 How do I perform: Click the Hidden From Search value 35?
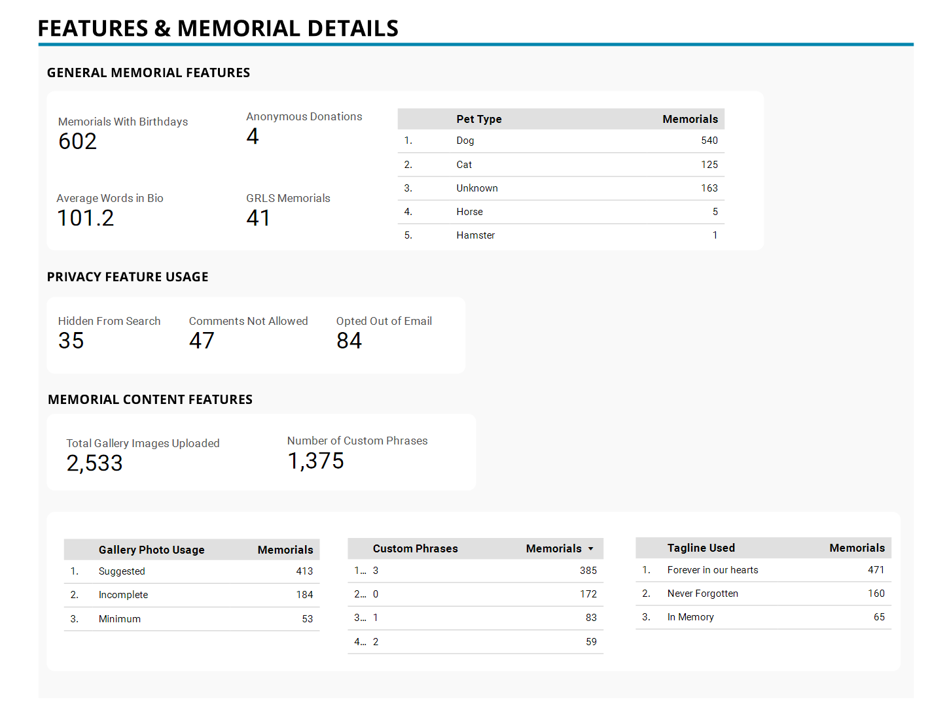(x=71, y=341)
